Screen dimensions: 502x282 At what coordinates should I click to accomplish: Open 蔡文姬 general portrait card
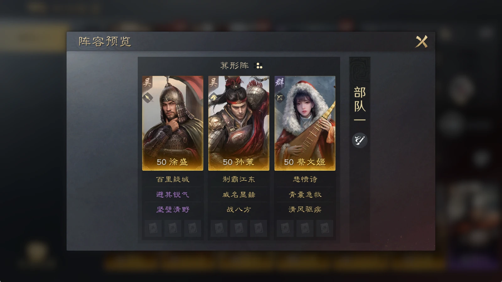pos(305,123)
